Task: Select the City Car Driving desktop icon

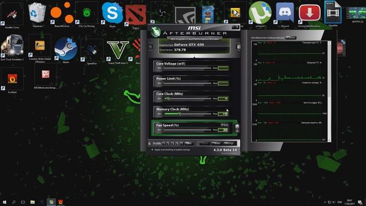Action: tap(86, 14)
